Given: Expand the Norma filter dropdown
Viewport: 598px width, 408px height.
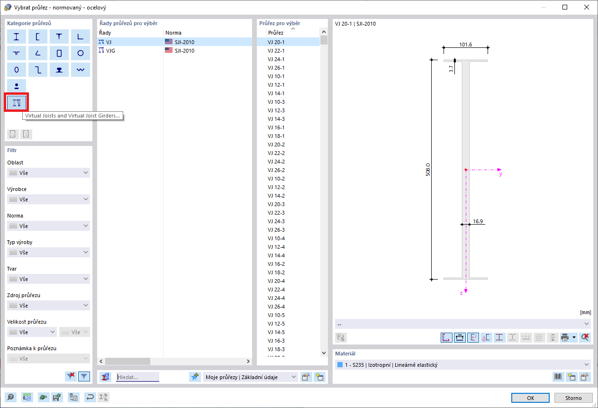Looking at the screenshot, I should 48,226.
